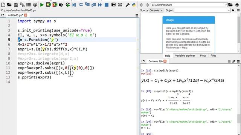Click the 'In [25]:' console prompt
Image resolution: width=241 pixels, height=135 pixels.
click(x=146, y=133)
